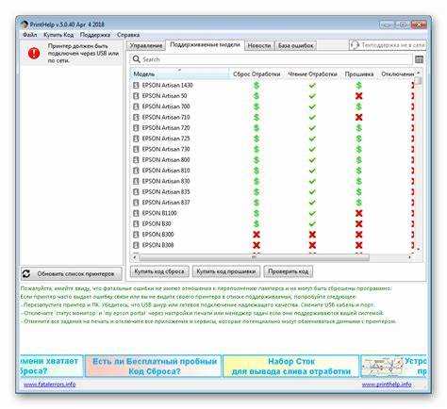Open the www.printhelp.info link
Image resolution: width=447 pixels, height=409 pixels.
point(387,384)
